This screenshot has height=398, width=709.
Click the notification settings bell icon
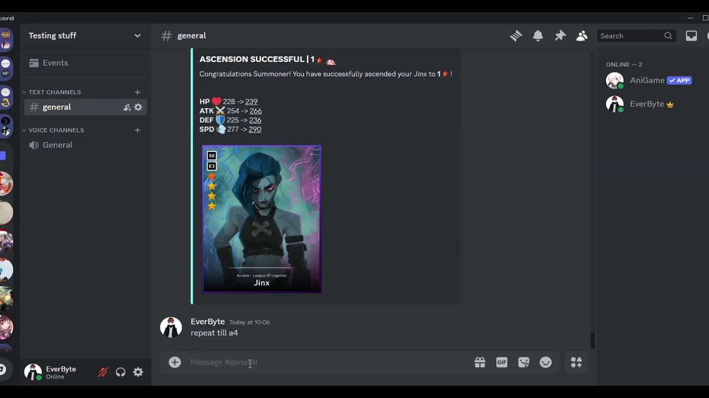point(538,36)
